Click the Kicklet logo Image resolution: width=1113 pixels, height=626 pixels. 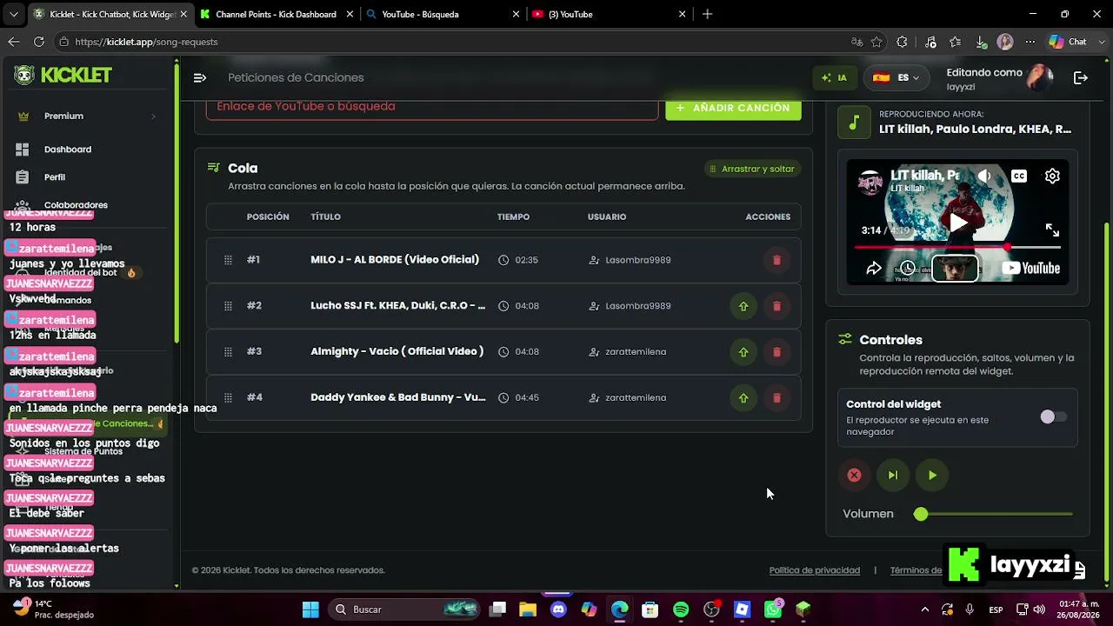tap(63, 76)
